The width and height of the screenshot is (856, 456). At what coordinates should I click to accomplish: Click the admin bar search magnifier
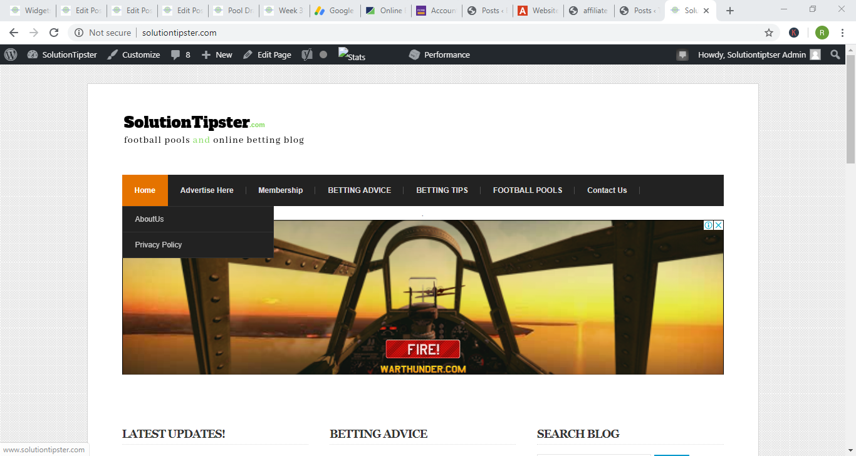click(x=835, y=54)
